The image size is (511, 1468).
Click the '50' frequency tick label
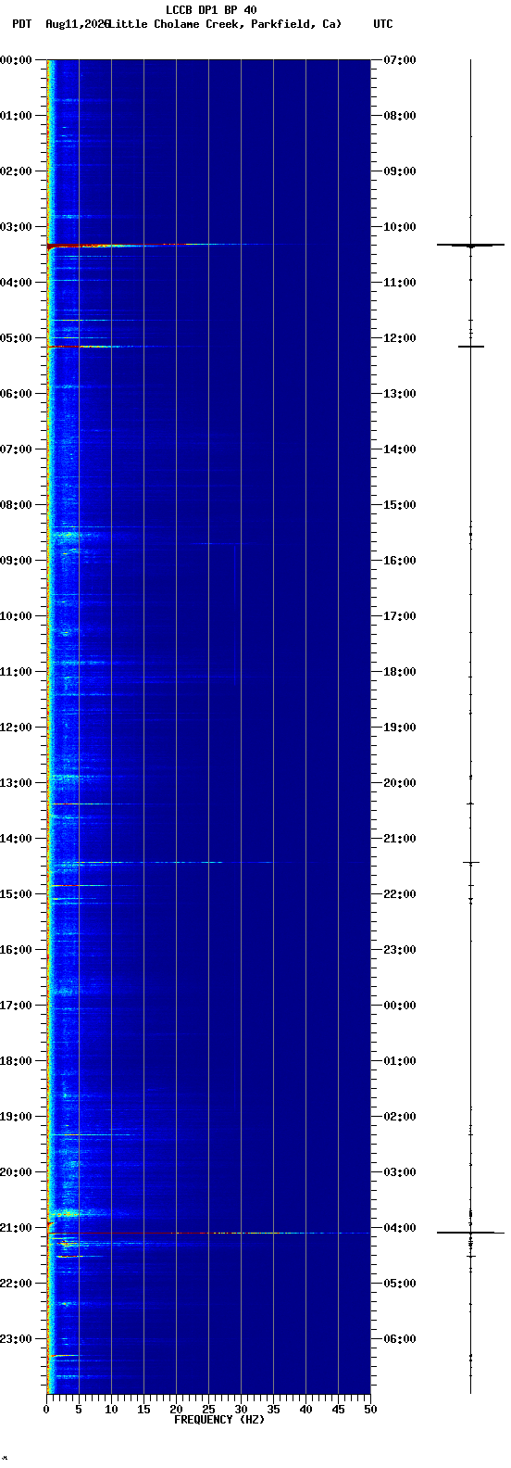[x=370, y=1410]
